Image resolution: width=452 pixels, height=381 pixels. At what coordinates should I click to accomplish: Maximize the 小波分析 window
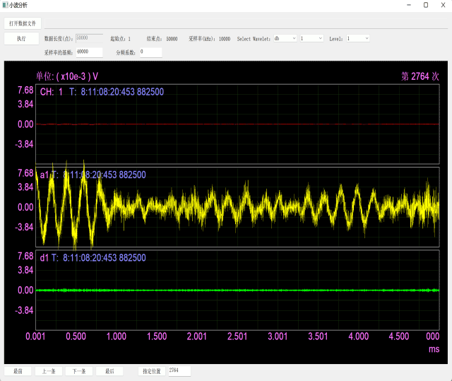coord(426,5)
